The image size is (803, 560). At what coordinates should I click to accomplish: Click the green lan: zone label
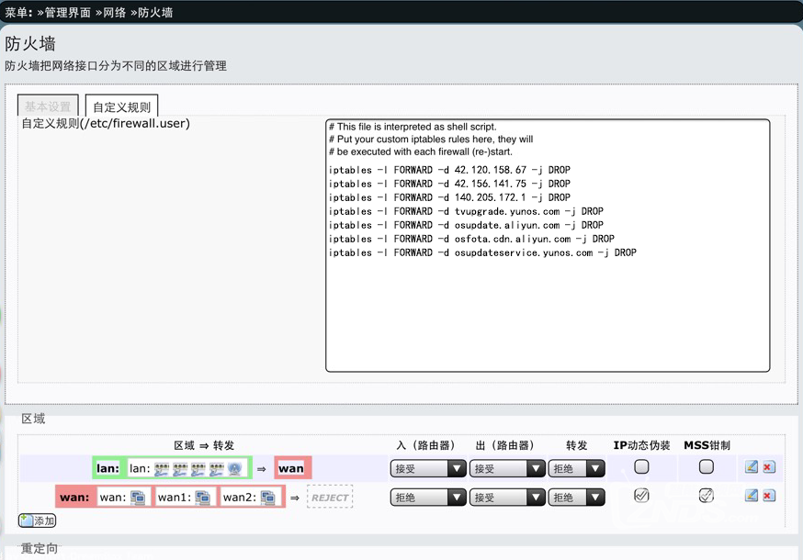coord(108,468)
